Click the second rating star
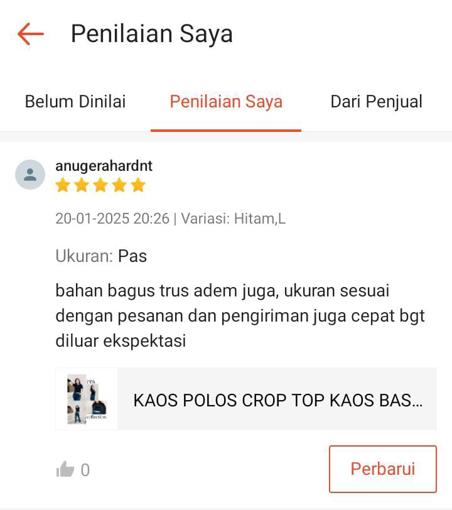This screenshot has height=510, width=452. coord(82,185)
